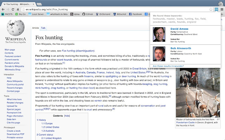Image resolution: width=225 pixels, height=140 pixels.
Task: Open the Local Server bookmark
Action: pos(36,14)
